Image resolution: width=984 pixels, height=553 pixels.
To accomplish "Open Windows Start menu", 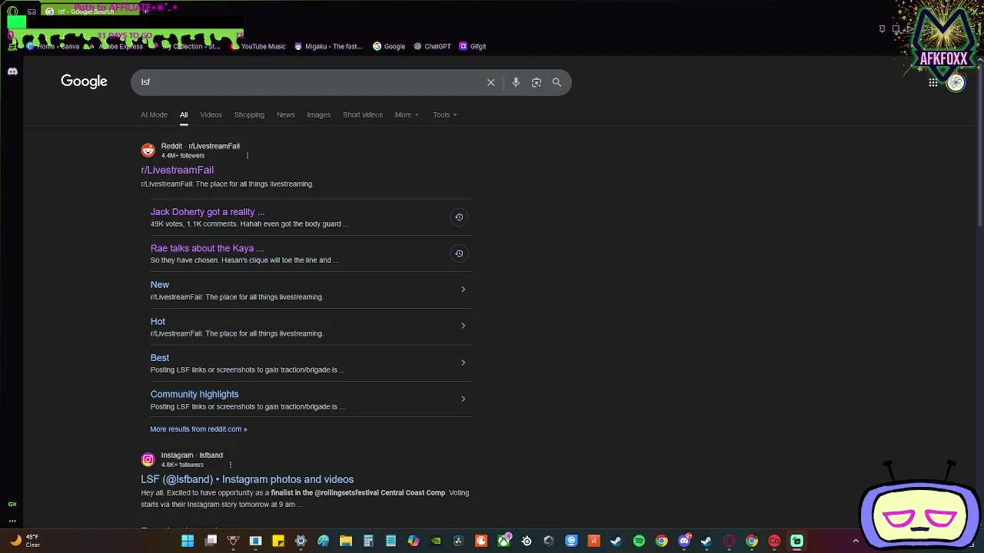I will pos(188,541).
